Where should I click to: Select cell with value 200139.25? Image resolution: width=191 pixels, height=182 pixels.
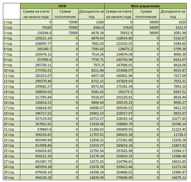tap(119, 102)
